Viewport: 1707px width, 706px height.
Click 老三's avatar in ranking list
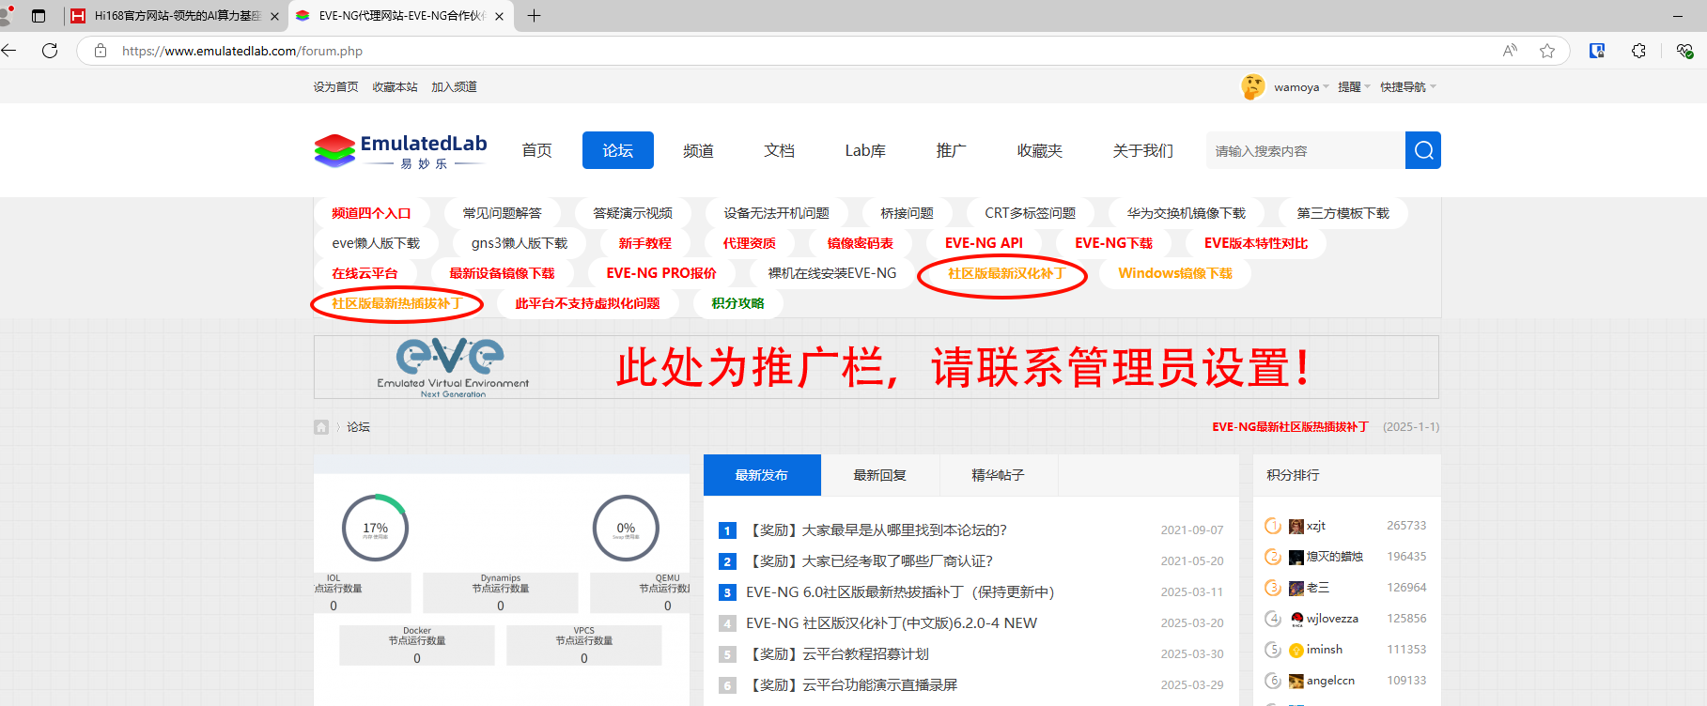click(1296, 588)
